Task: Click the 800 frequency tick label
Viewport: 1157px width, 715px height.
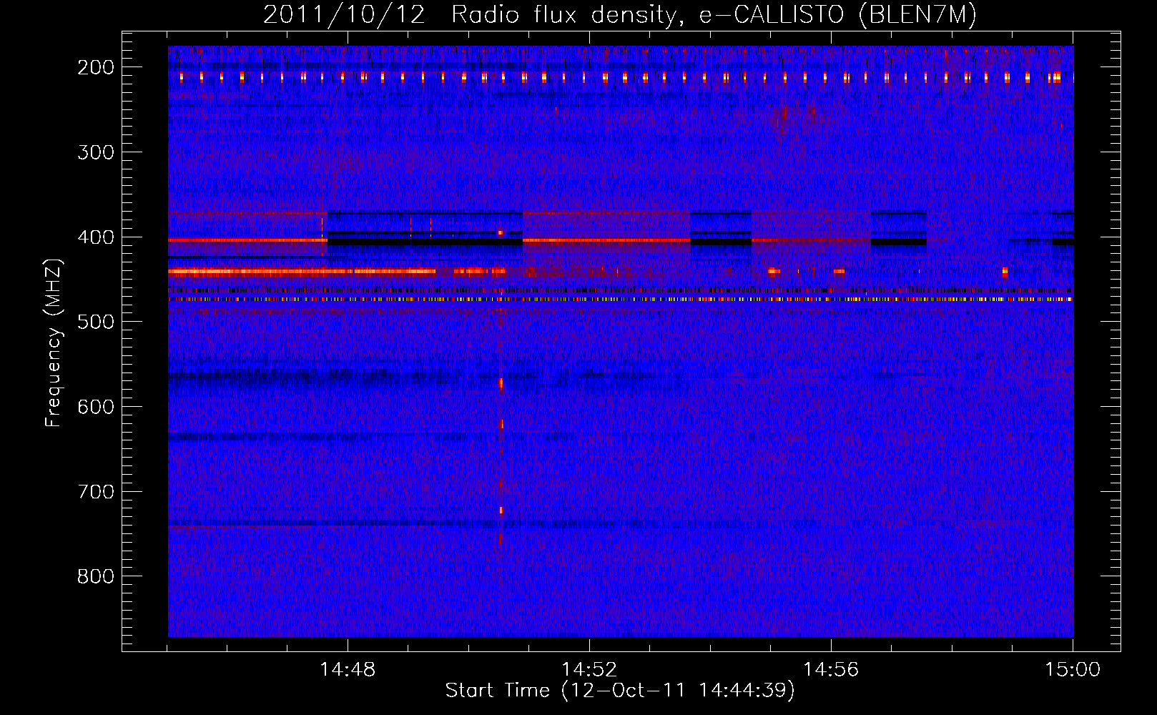Action: (95, 576)
